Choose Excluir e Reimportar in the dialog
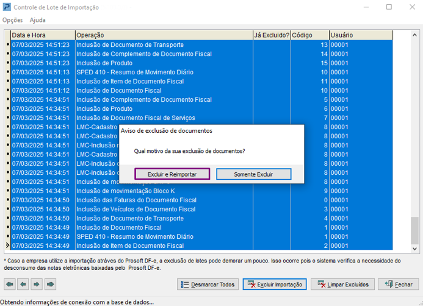The width and height of the screenshot is (423, 307). coord(172,174)
